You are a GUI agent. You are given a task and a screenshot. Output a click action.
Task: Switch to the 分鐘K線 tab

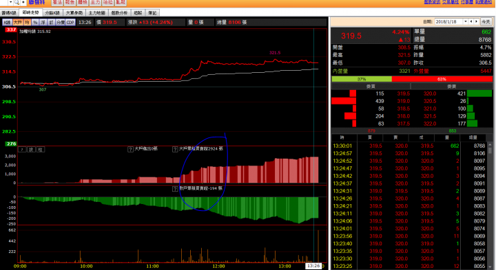click(x=52, y=13)
